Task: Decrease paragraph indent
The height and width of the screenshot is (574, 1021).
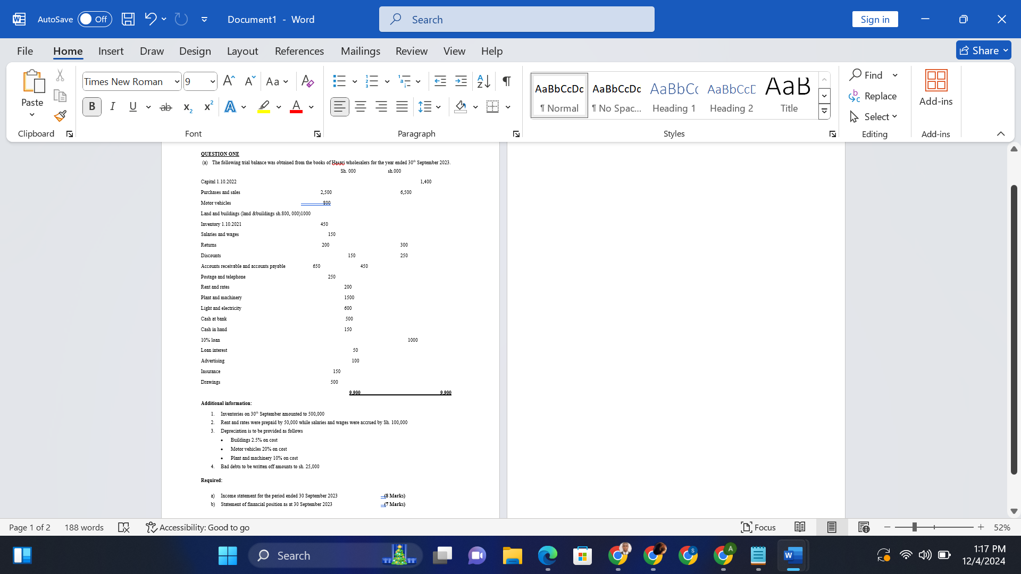Action: point(440,81)
